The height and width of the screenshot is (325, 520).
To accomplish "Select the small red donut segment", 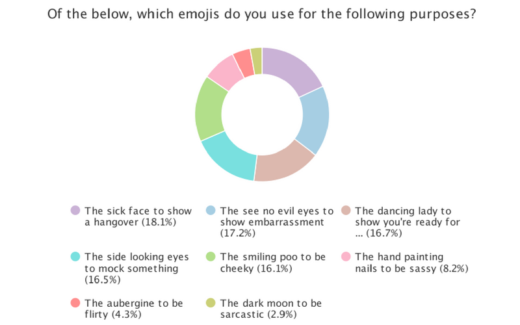I will pos(244,62).
